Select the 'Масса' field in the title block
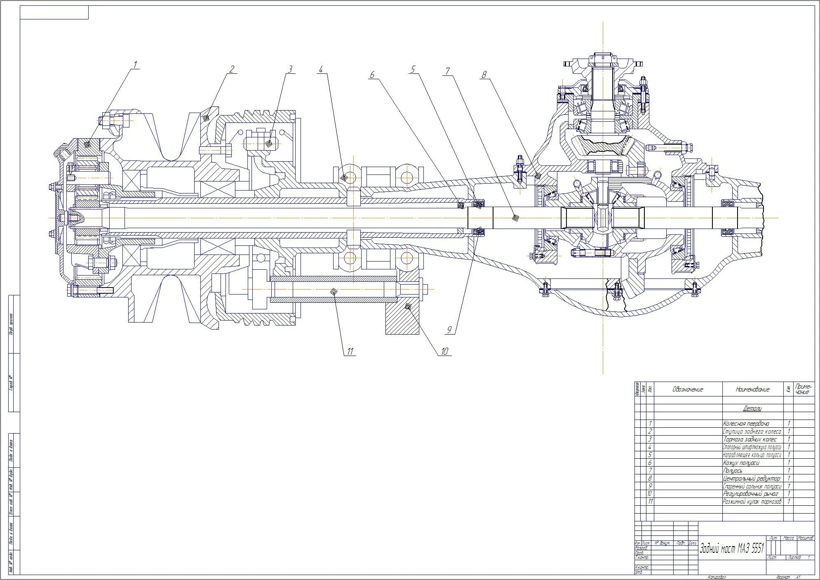The image size is (820, 580). pyautogui.click(x=789, y=538)
